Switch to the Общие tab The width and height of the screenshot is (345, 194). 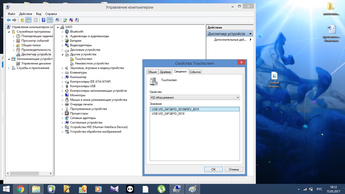pos(152,72)
